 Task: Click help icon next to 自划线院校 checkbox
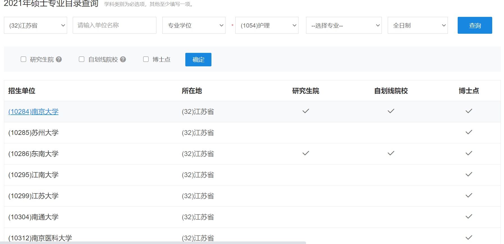click(123, 59)
